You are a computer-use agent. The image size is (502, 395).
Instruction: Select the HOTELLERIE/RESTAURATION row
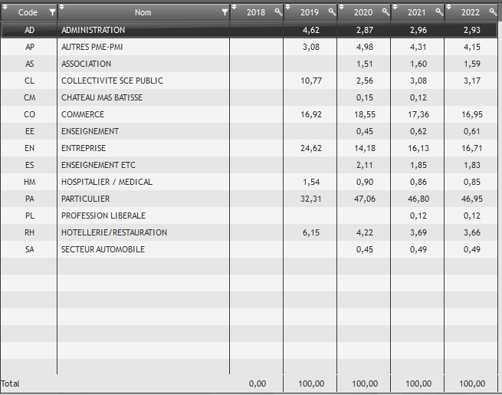(x=113, y=232)
